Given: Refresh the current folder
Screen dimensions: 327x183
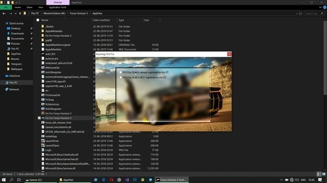Looking at the screenshot, I should tap(300, 14).
